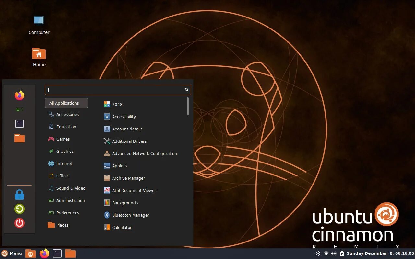Click the Backgrounds app icon
Image resolution: width=415 pixels, height=259 pixels.
(107, 203)
